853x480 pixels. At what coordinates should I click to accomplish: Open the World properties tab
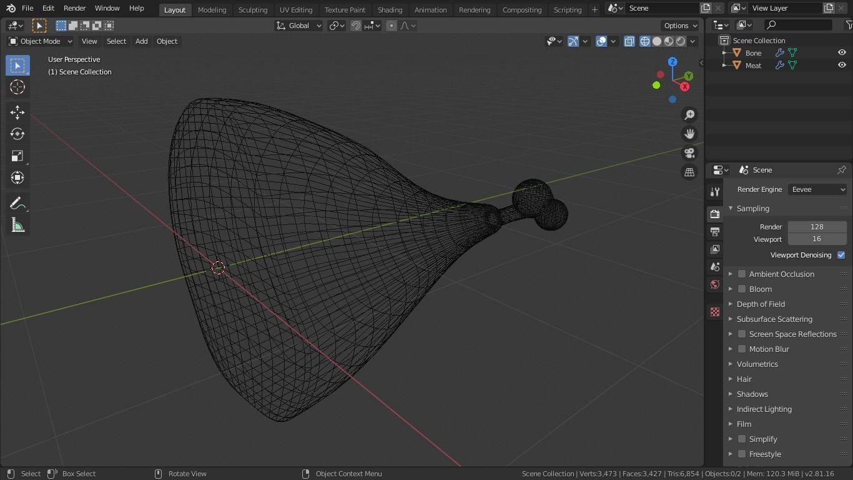[715, 284]
